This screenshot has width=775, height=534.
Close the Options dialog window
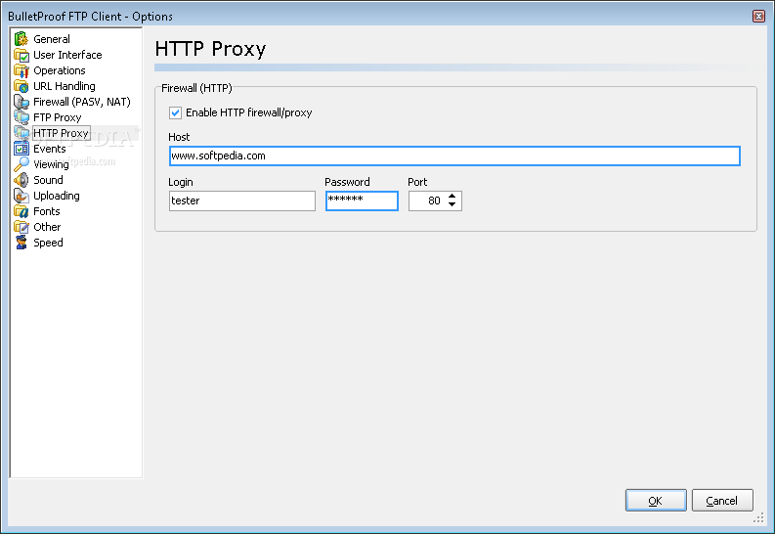758,17
